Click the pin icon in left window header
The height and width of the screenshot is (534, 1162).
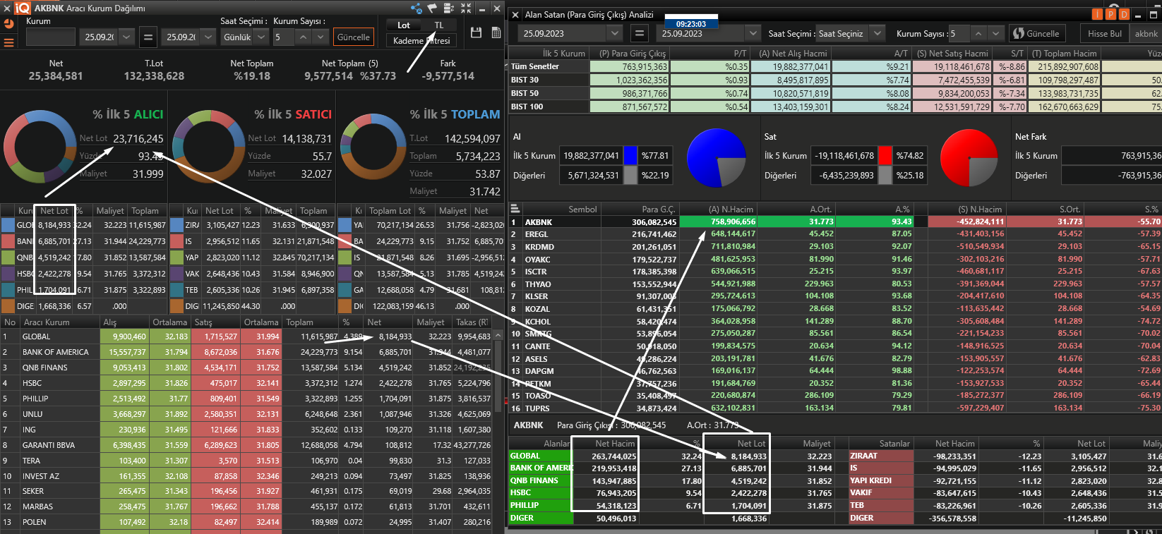point(432,8)
